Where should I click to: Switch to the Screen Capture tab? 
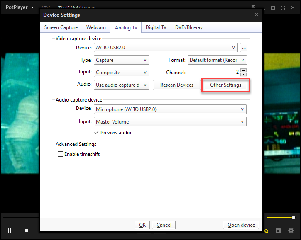click(61, 27)
